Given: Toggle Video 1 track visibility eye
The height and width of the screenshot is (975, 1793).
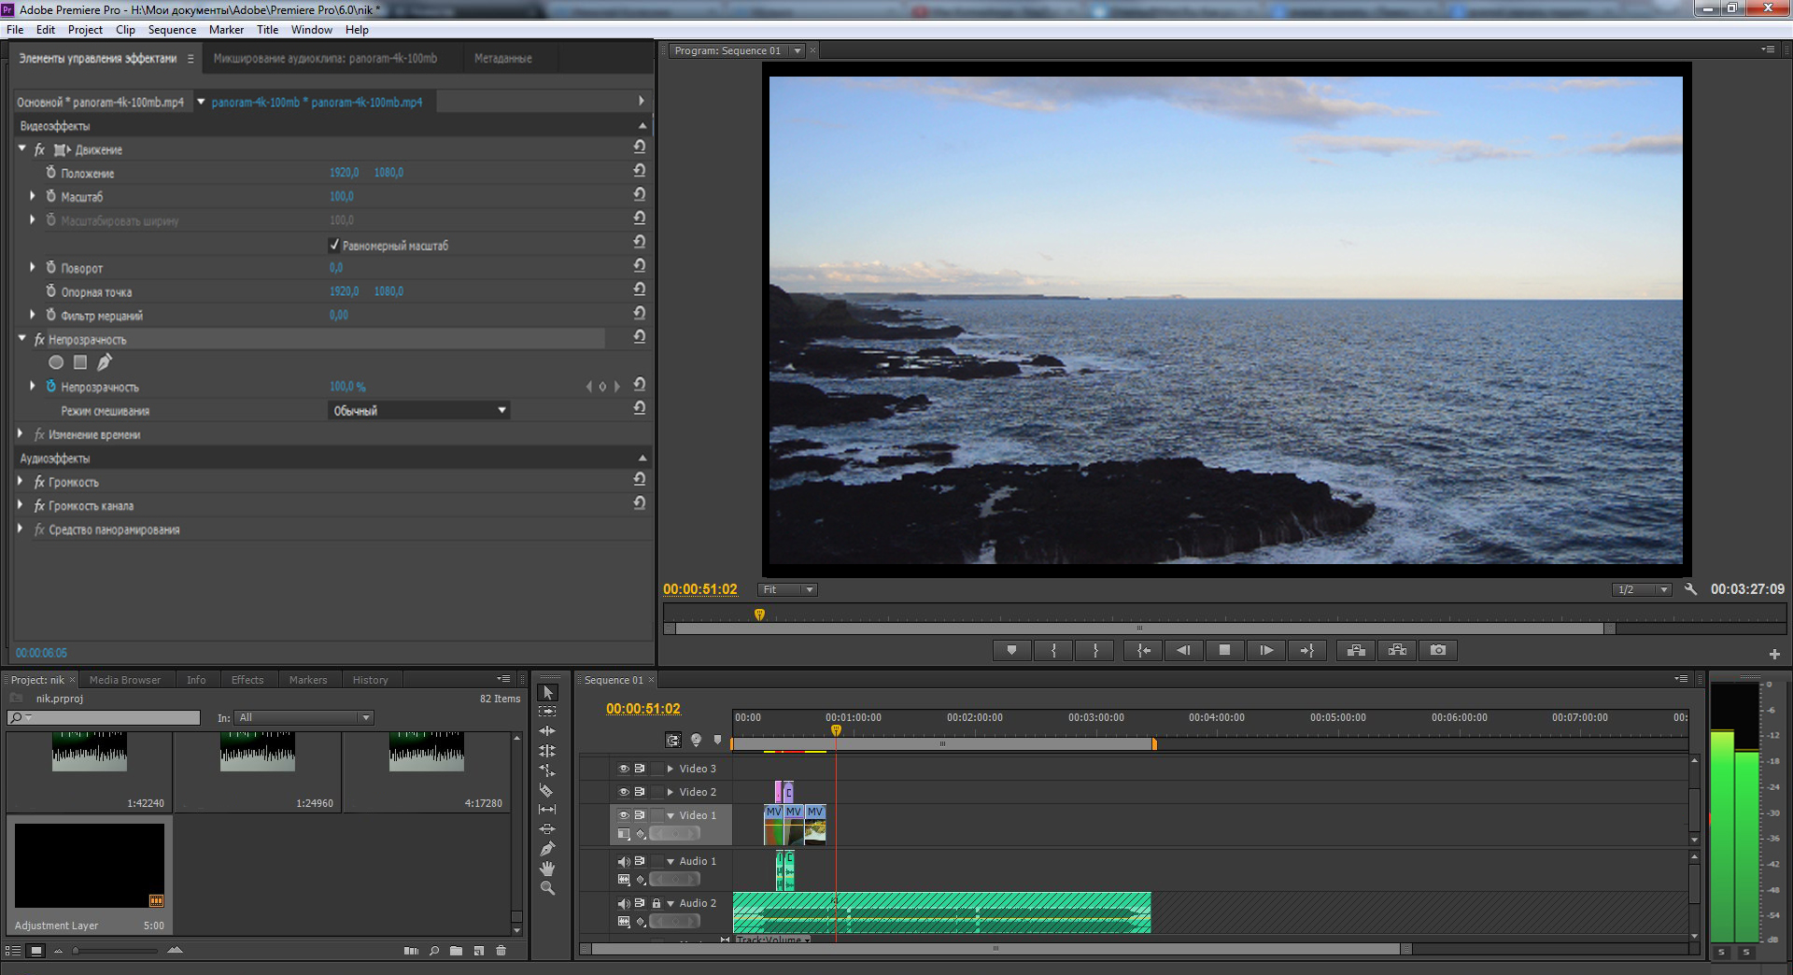Looking at the screenshot, I should (624, 815).
